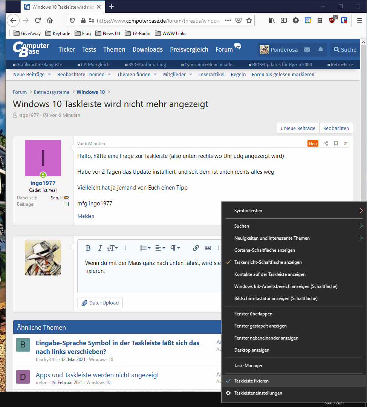
Task: Open the list options dropdown in editor
Action: [145, 248]
